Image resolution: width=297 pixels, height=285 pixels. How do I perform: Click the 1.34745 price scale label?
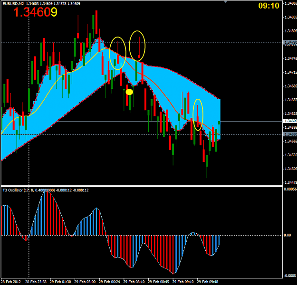[291, 58]
